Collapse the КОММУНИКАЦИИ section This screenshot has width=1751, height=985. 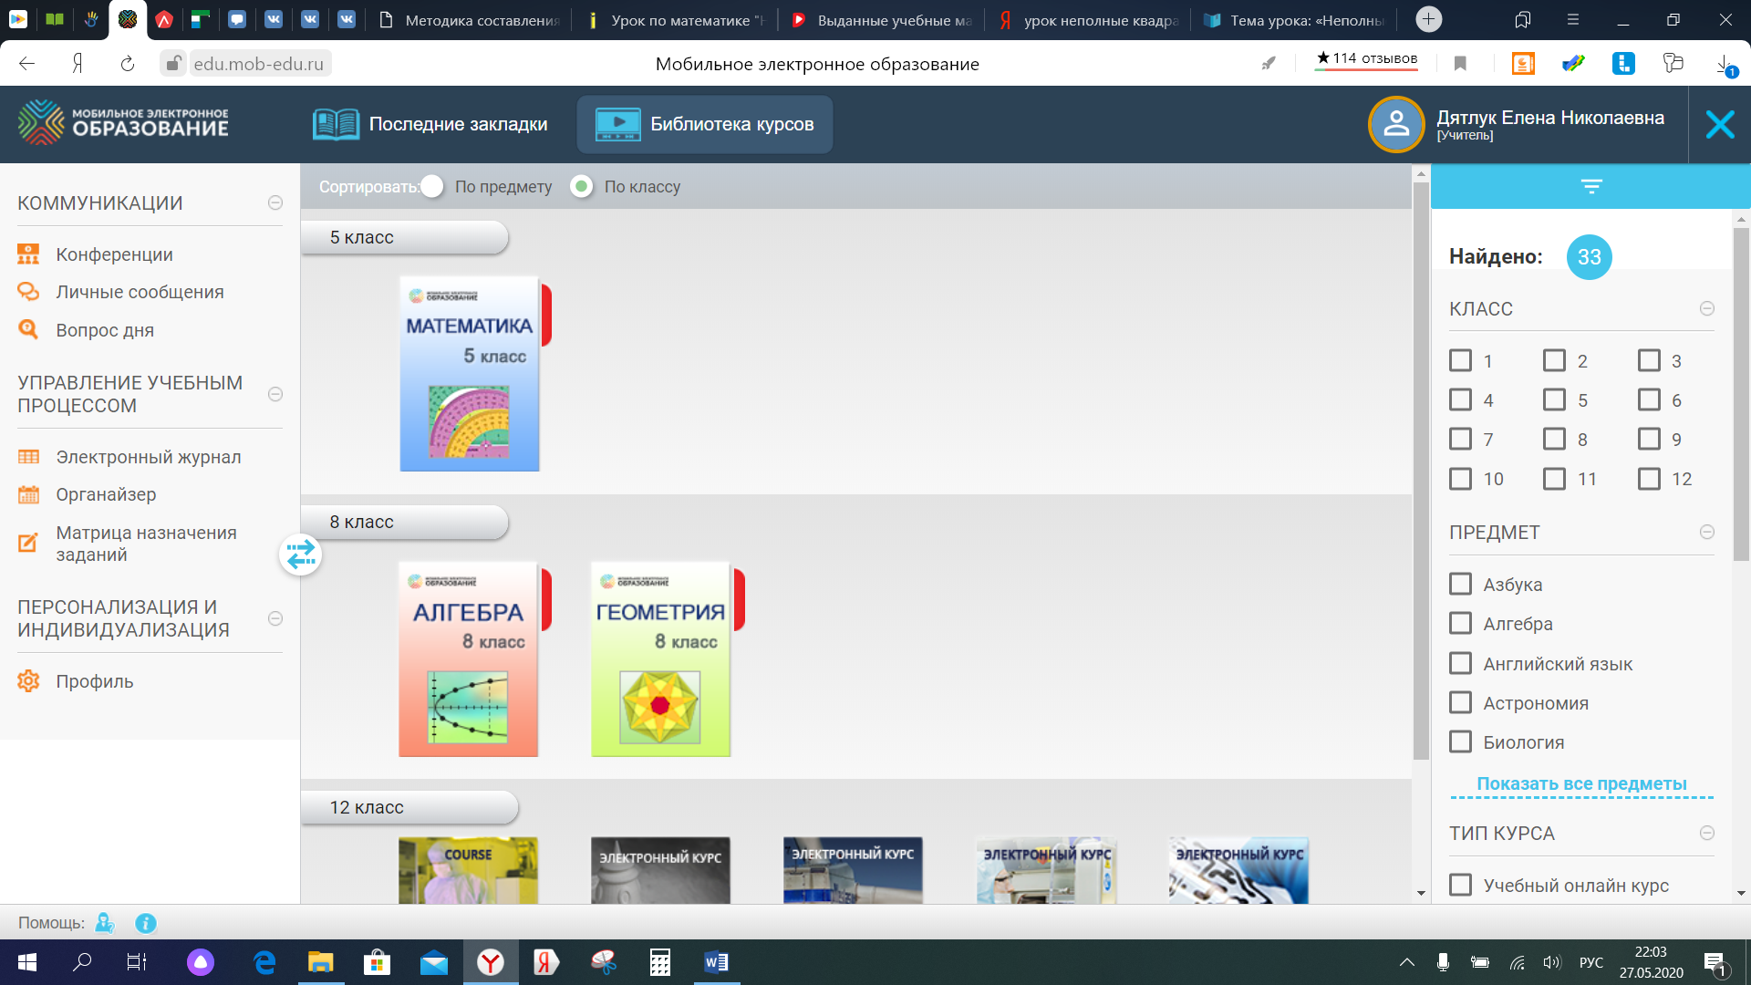pyautogui.click(x=275, y=202)
